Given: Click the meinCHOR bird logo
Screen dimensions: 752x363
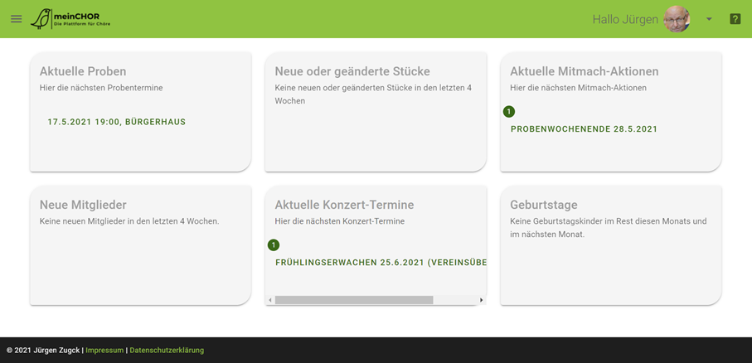Looking at the screenshot, I should [70, 19].
